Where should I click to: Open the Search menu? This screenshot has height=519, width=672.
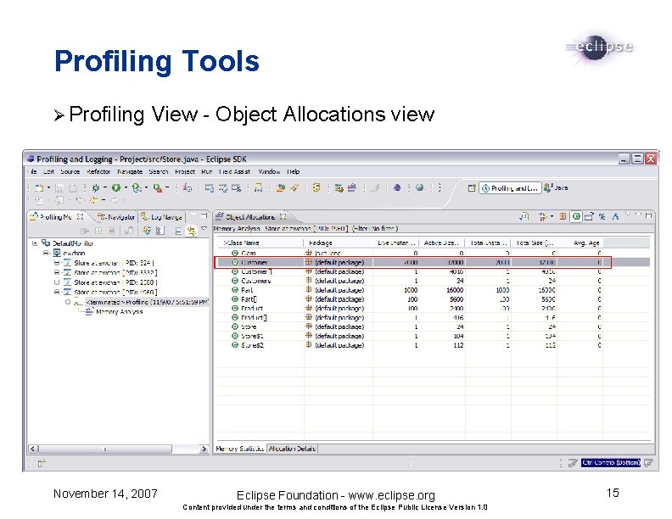tap(159, 171)
